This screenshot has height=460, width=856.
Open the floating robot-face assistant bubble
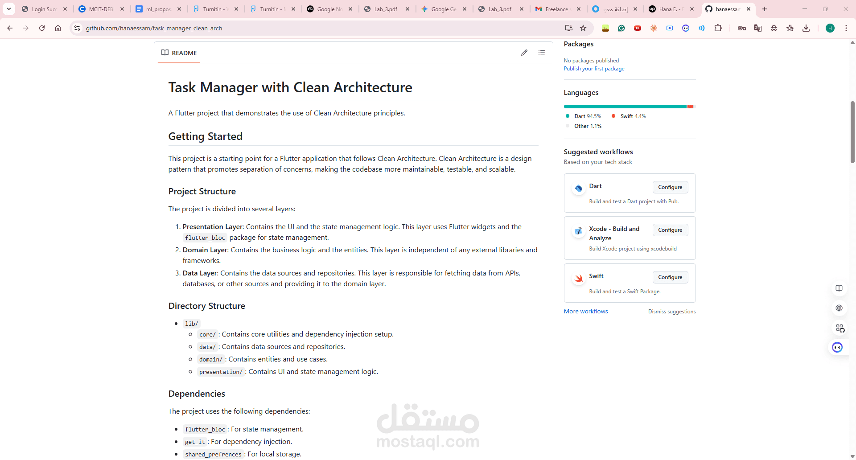click(x=837, y=347)
